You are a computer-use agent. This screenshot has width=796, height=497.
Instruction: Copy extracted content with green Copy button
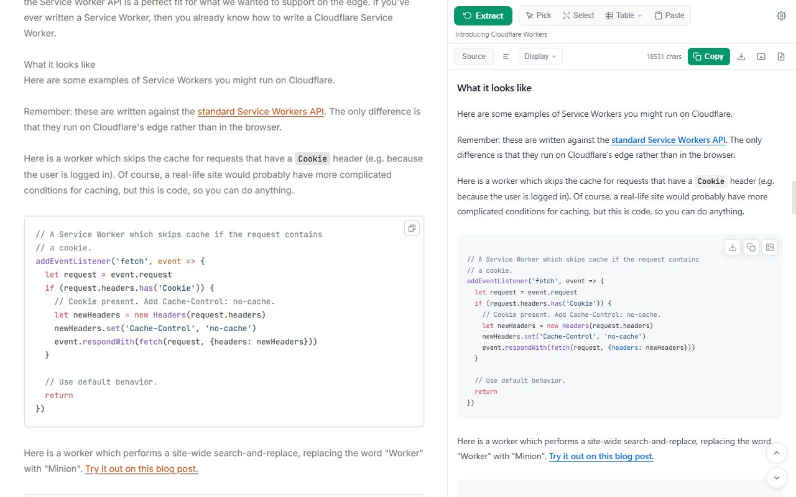[x=709, y=57]
